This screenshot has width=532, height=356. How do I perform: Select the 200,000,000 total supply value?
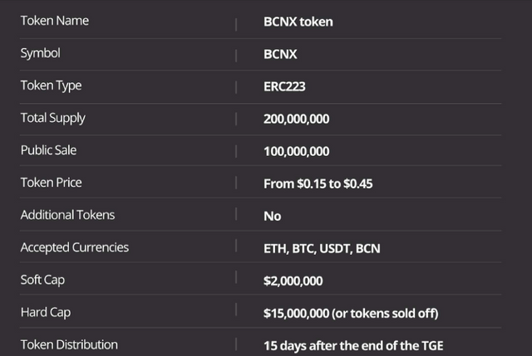point(296,119)
